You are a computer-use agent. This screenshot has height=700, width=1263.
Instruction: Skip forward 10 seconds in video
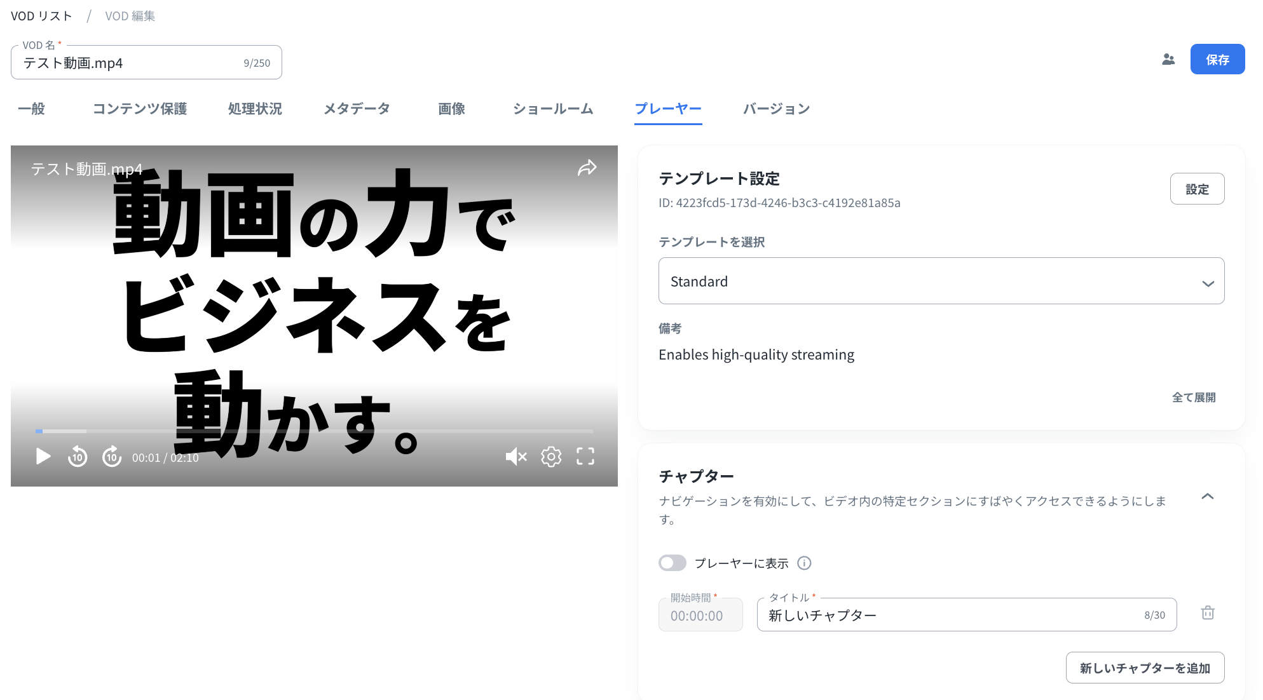click(x=112, y=456)
